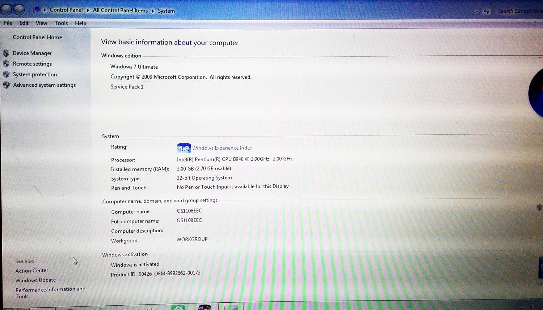Image resolution: width=543 pixels, height=310 pixels.
Task: Click the 3.00 GB installed memory value
Action: click(204, 168)
